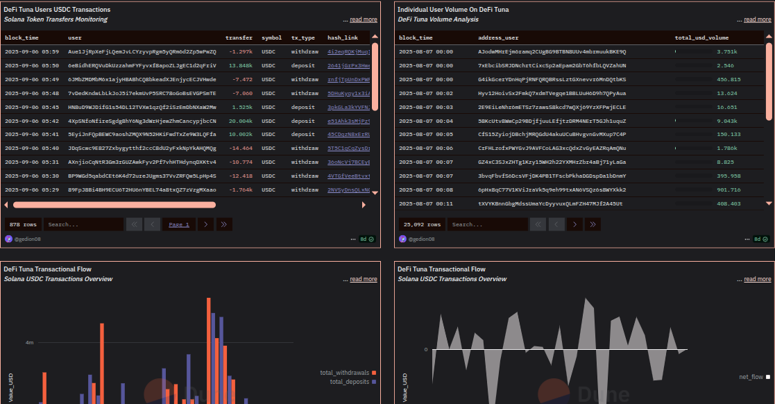Open the three-dot options menu beside 8d
The height and width of the screenshot is (404, 775).
(x=354, y=239)
